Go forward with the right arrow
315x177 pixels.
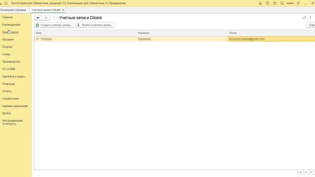46,18
